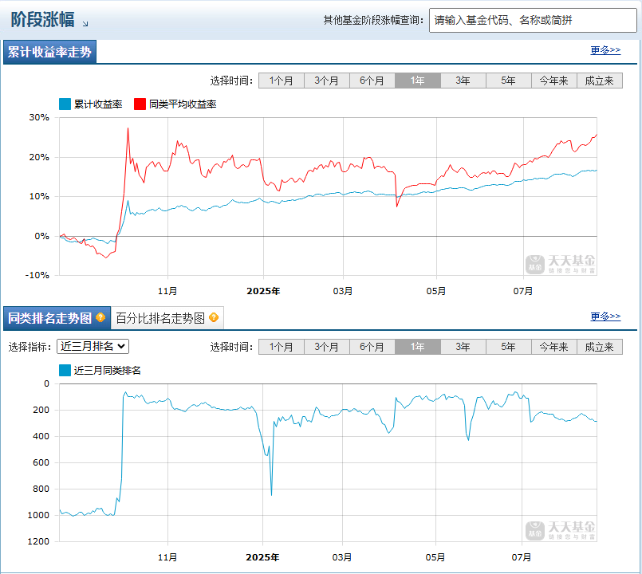This screenshot has width=642, height=574.
Task: Select 1个月 range in yield chart
Action: [282, 81]
